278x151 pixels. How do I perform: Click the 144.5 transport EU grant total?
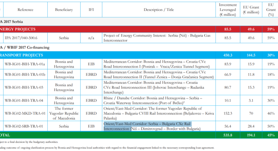point(251,55)
